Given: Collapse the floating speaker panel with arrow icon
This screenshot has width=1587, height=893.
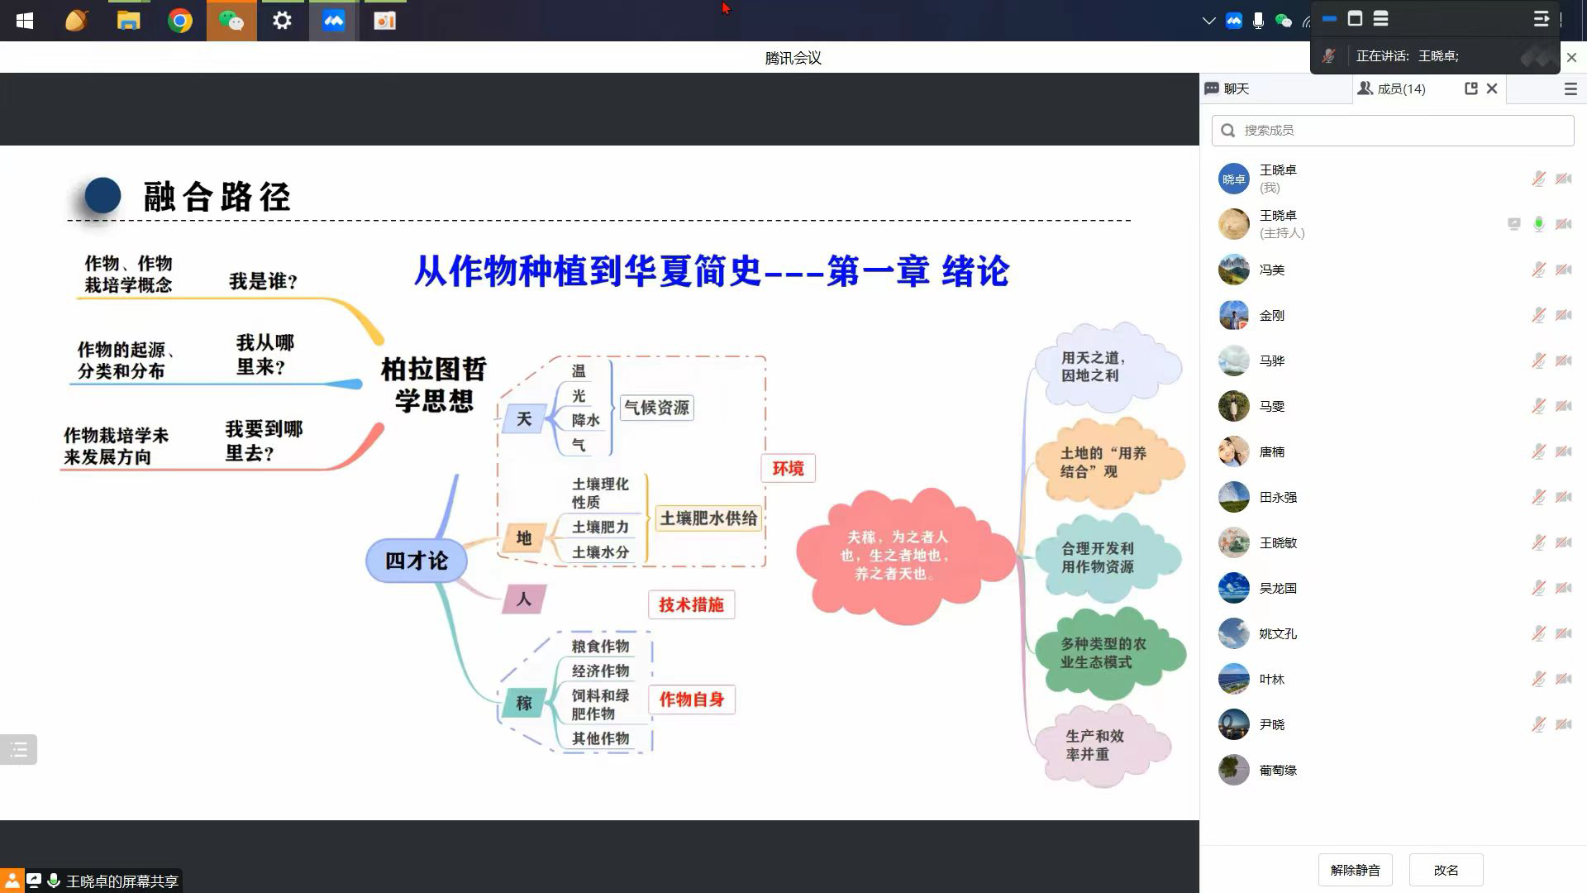Looking at the screenshot, I should tap(1541, 18).
